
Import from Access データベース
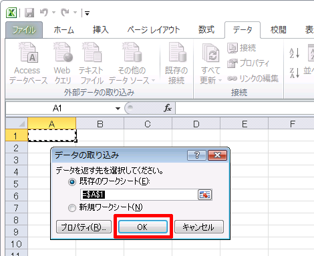(28, 64)
